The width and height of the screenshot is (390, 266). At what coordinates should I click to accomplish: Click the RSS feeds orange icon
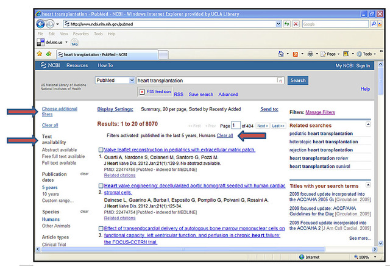point(296,54)
